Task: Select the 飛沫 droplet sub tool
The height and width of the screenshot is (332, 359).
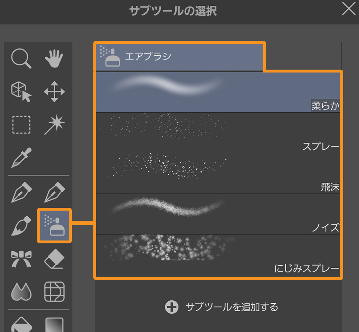Action: [218, 173]
